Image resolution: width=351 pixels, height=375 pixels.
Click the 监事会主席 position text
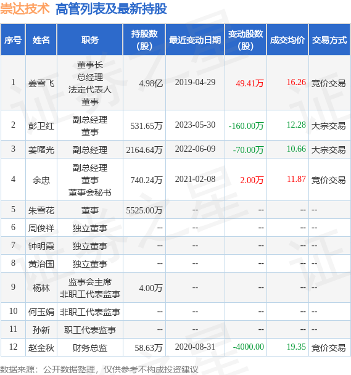[90, 282]
